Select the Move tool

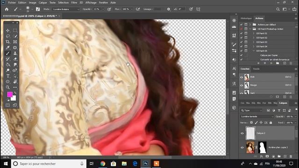tap(7, 30)
